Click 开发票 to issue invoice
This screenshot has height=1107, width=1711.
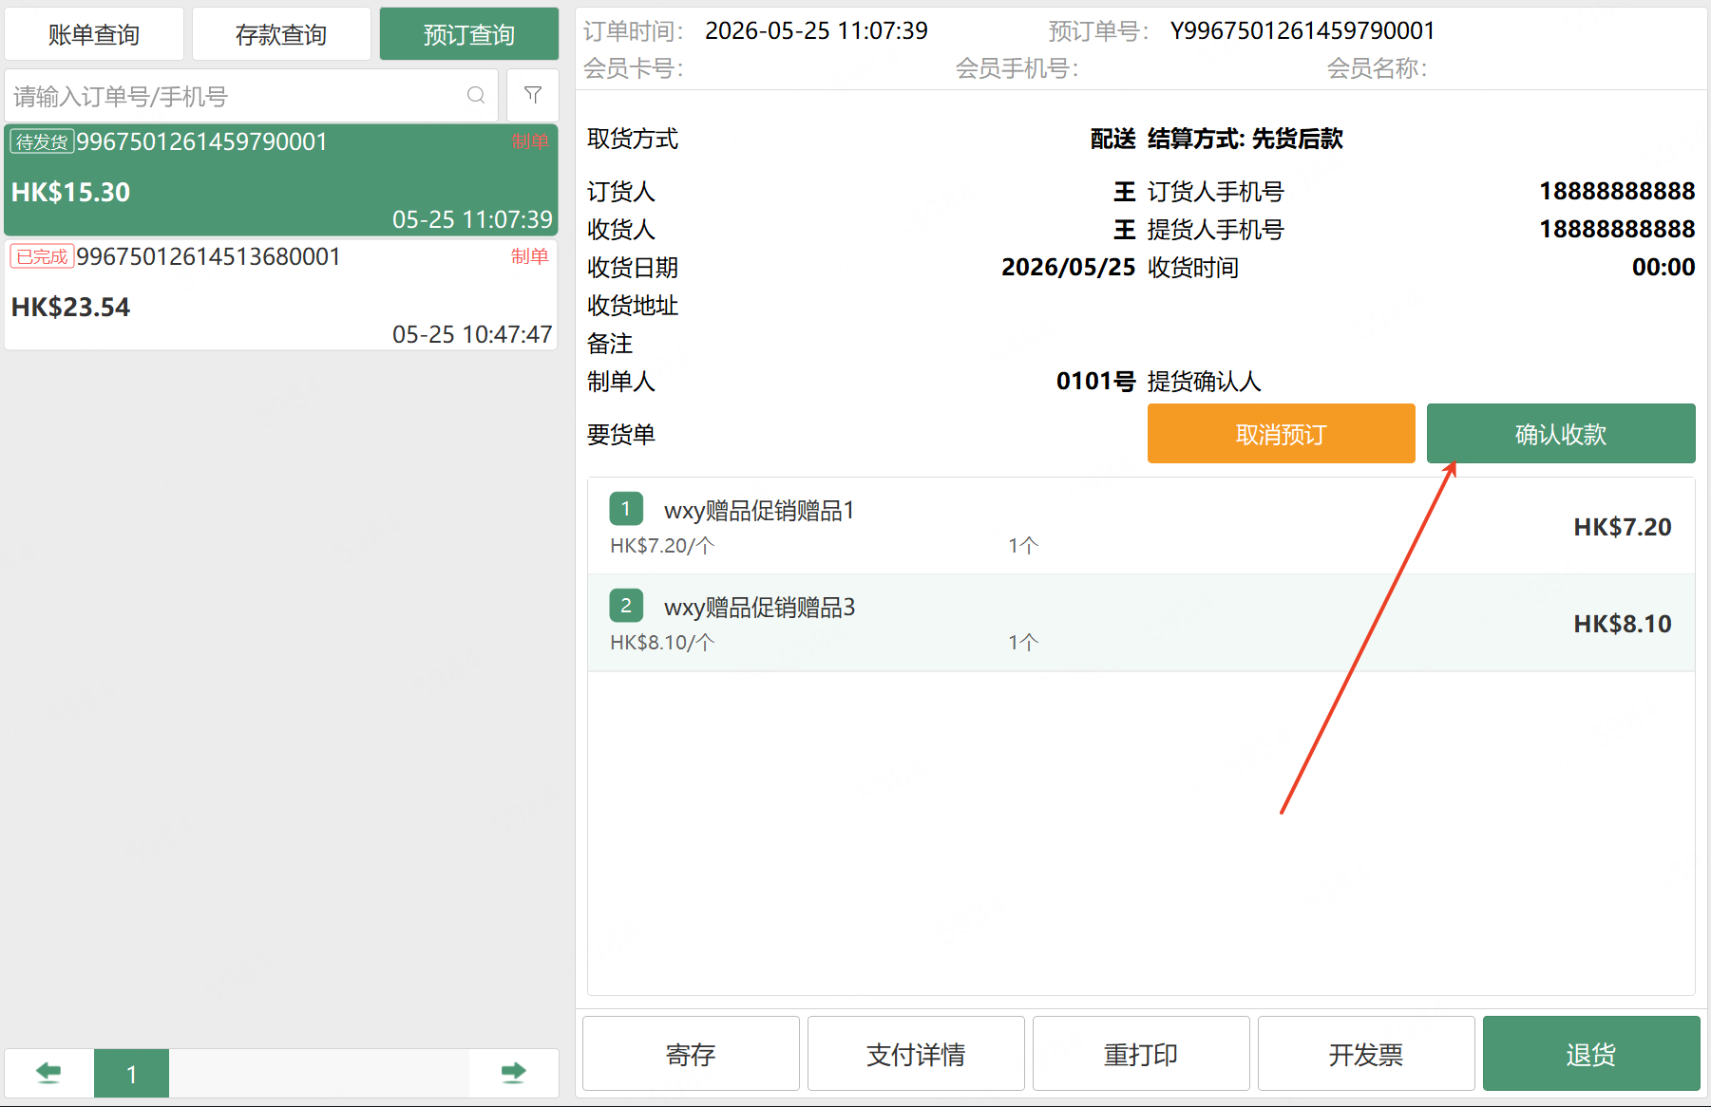point(1366,1054)
